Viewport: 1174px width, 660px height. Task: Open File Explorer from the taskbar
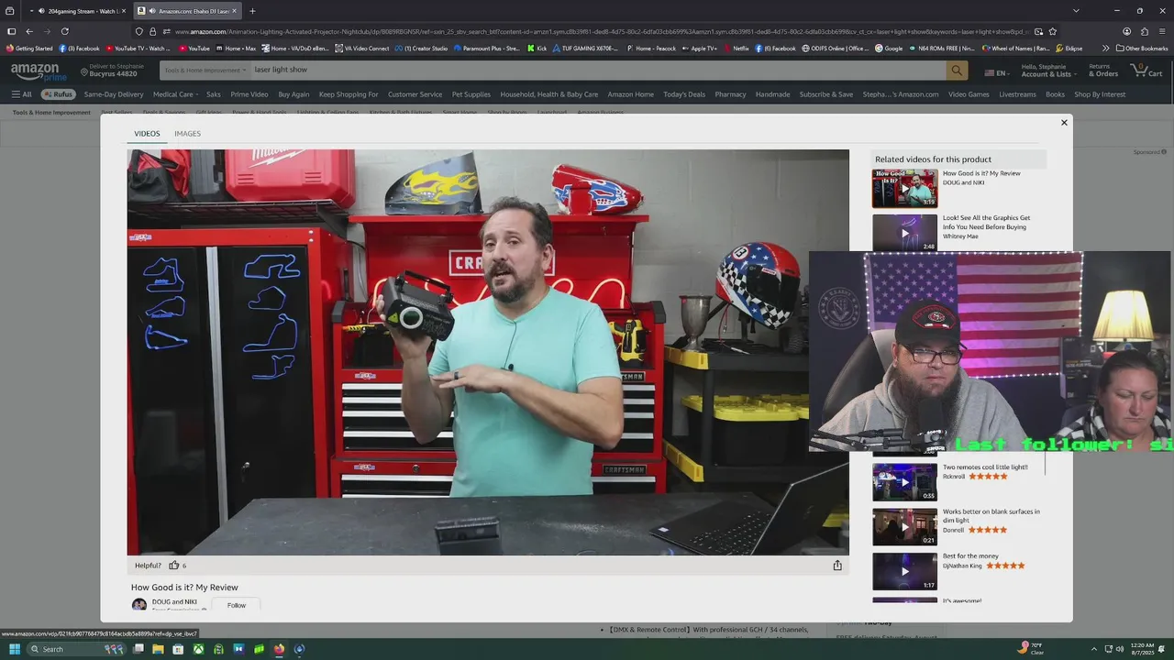pos(158,649)
